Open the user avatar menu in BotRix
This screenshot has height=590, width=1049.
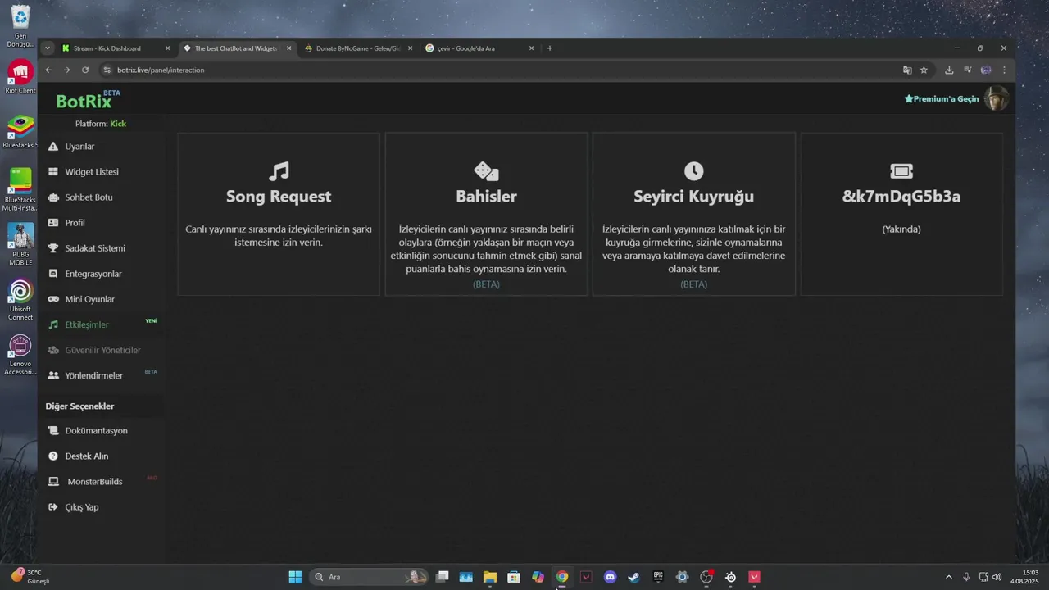(x=996, y=98)
